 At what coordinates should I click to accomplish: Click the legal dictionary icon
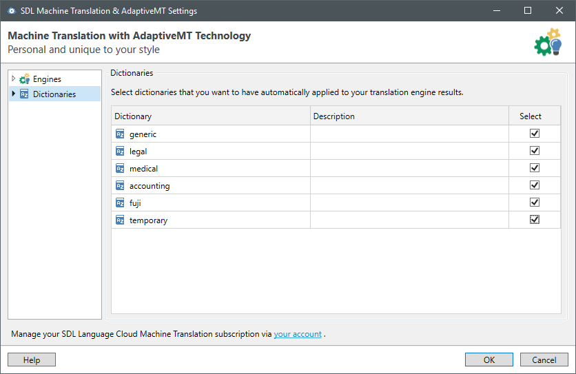click(120, 152)
